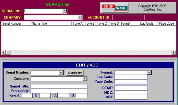Click the Tone D input box

point(82,96)
